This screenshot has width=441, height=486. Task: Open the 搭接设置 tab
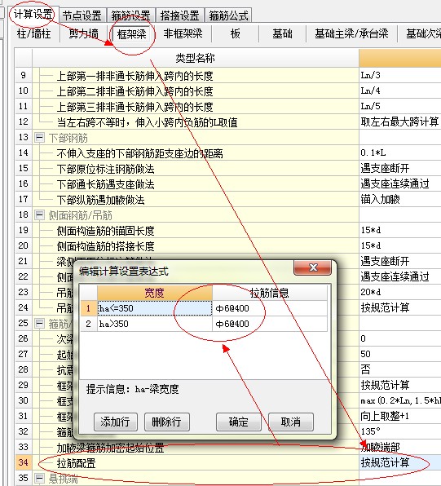click(180, 15)
